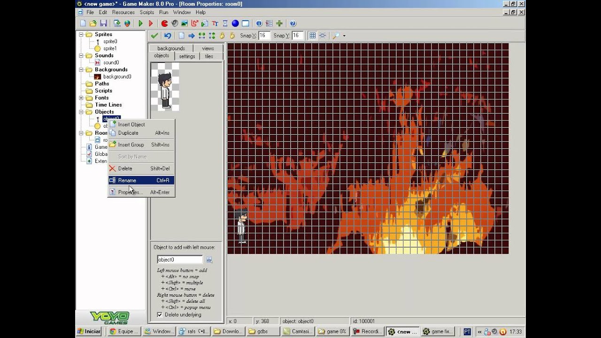Screen dimensions: 601x338
Task: Open object selection menu beside object0 field
Action: tap(209, 260)
